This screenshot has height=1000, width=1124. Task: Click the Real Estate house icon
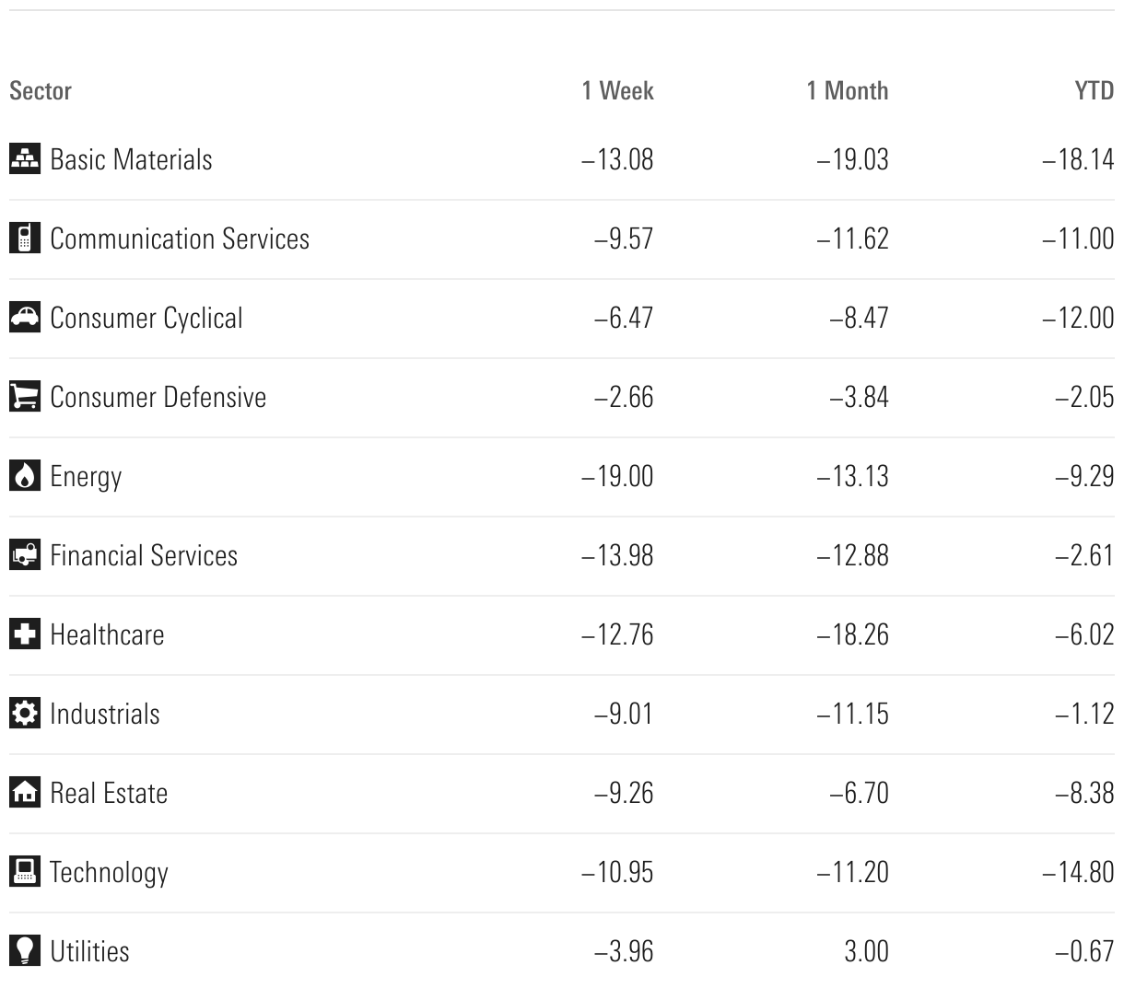click(25, 793)
